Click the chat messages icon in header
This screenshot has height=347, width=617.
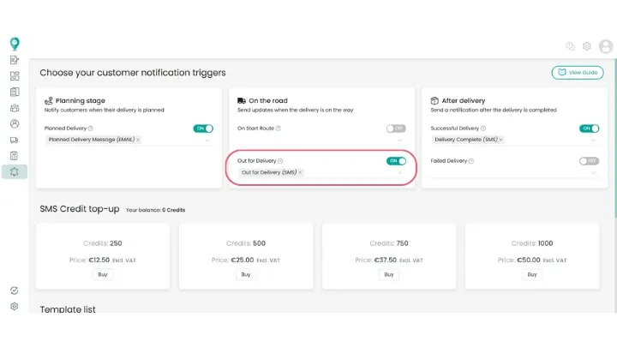click(x=571, y=46)
